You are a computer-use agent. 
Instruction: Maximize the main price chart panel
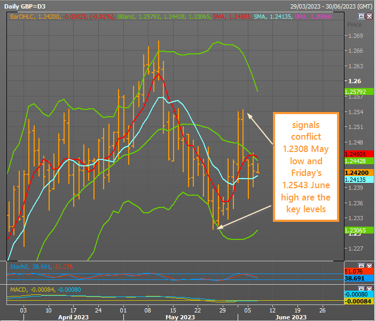[361, 17]
